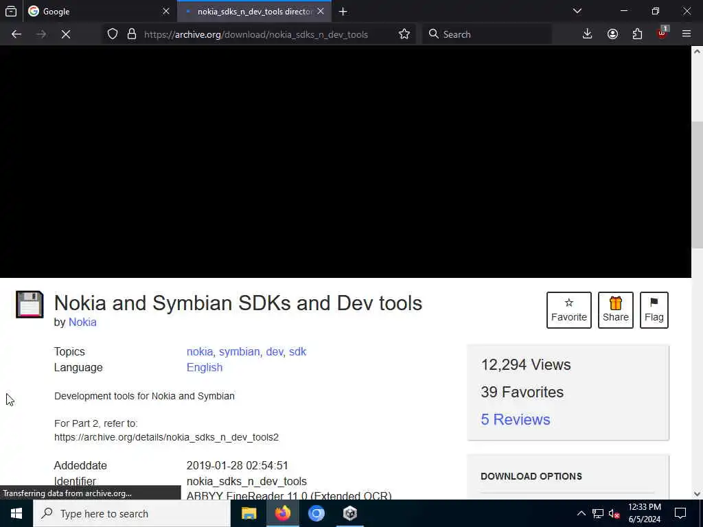Image resolution: width=703 pixels, height=527 pixels.
Task: Go back to the previous page
Action: pyautogui.click(x=16, y=34)
